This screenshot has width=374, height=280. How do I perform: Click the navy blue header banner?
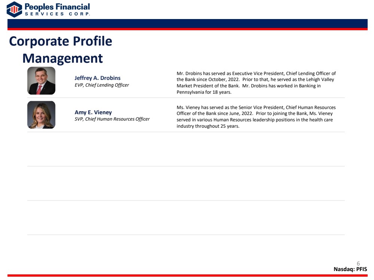188,24
